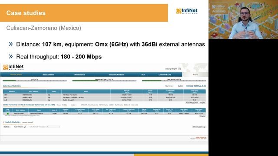
Task: Switch to the Maintenance tab
Action: (x=79, y=75)
